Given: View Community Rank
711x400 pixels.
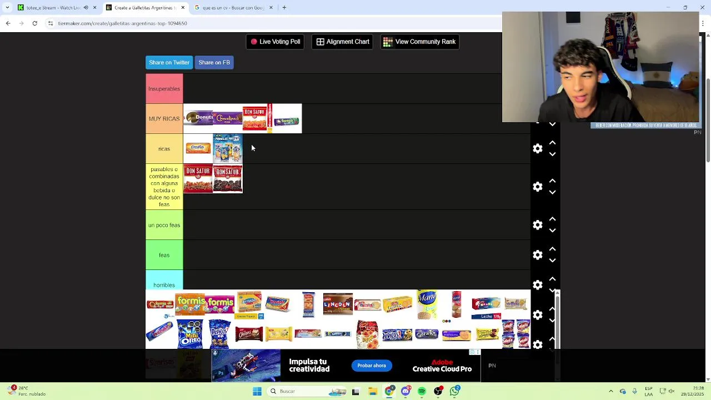Looking at the screenshot, I should pyautogui.click(x=419, y=42).
